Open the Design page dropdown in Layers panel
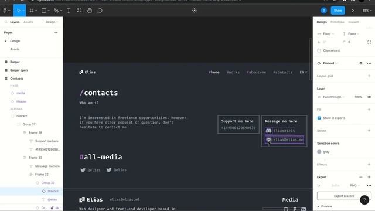The image size is (375, 211). pos(52,22)
